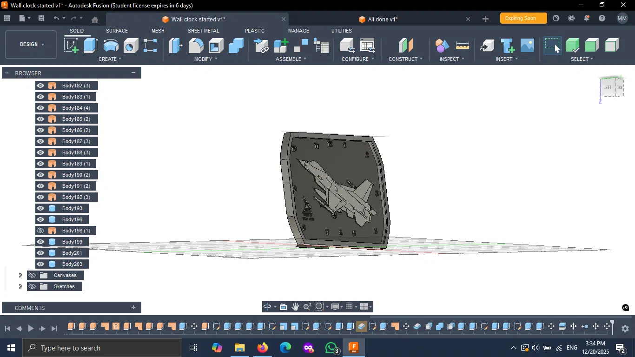The height and width of the screenshot is (357, 635).
Task: Click the Expiring Soon button
Action: click(x=523, y=19)
